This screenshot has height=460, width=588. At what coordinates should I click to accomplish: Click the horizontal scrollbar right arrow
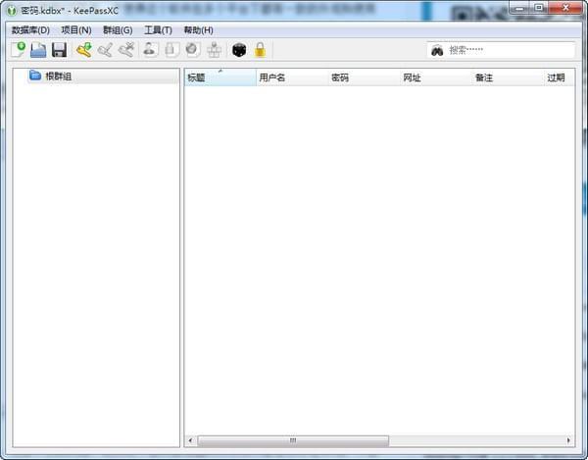568,440
